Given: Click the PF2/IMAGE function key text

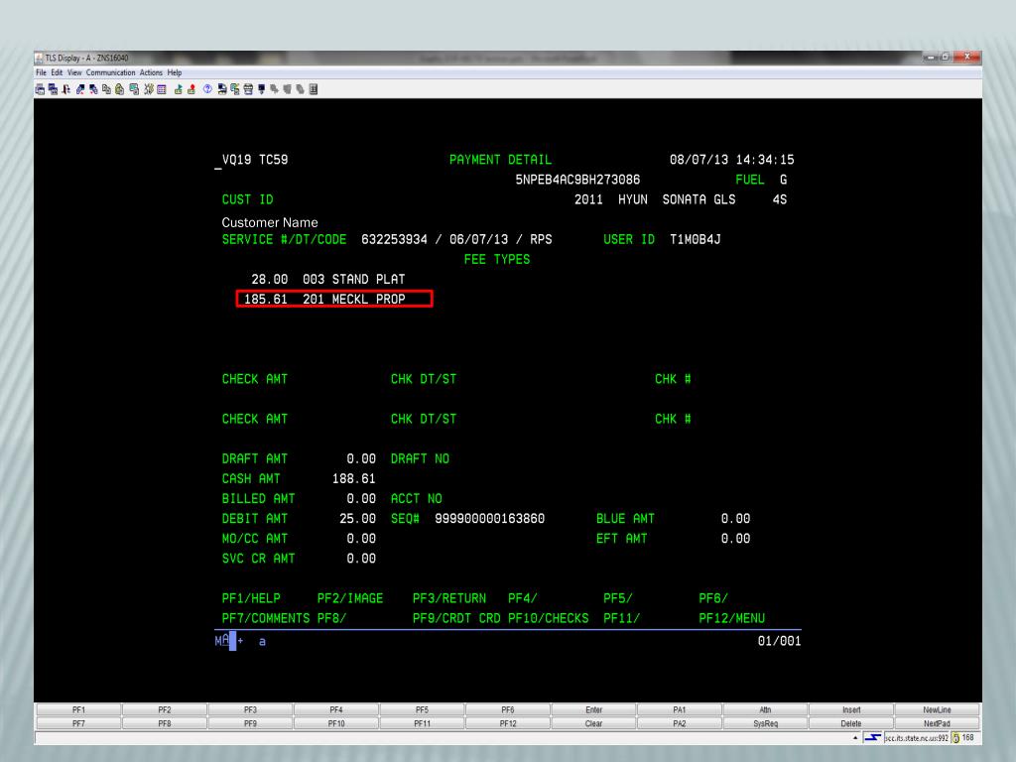Looking at the screenshot, I should point(350,598).
